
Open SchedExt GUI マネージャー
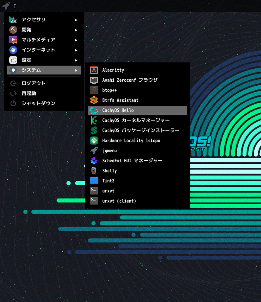point(137,161)
